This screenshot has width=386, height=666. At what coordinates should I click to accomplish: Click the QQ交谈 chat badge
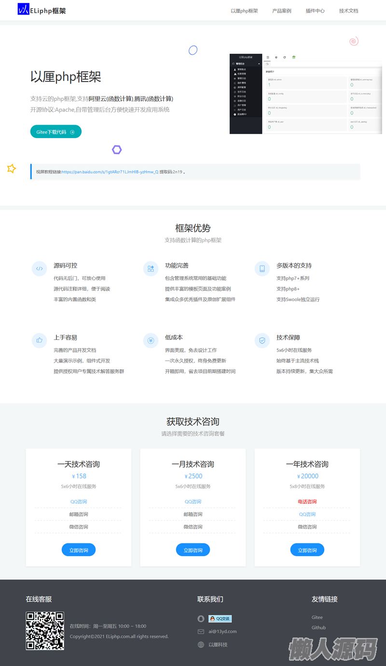pos(220,619)
